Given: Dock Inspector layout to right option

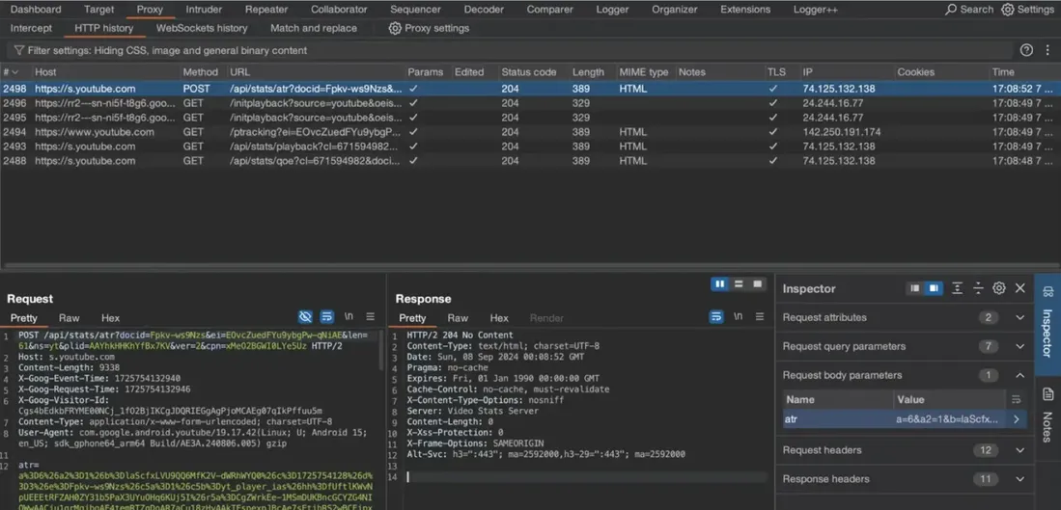Looking at the screenshot, I should click(934, 288).
